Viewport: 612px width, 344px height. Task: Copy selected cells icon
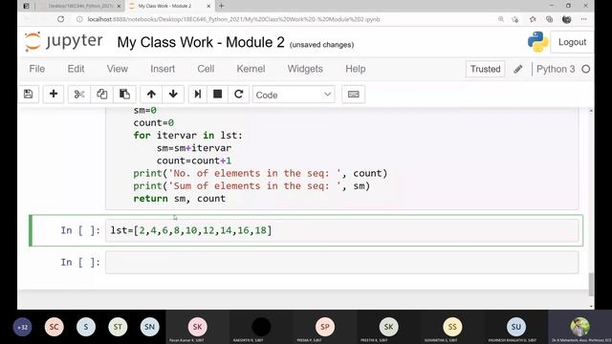(x=102, y=94)
